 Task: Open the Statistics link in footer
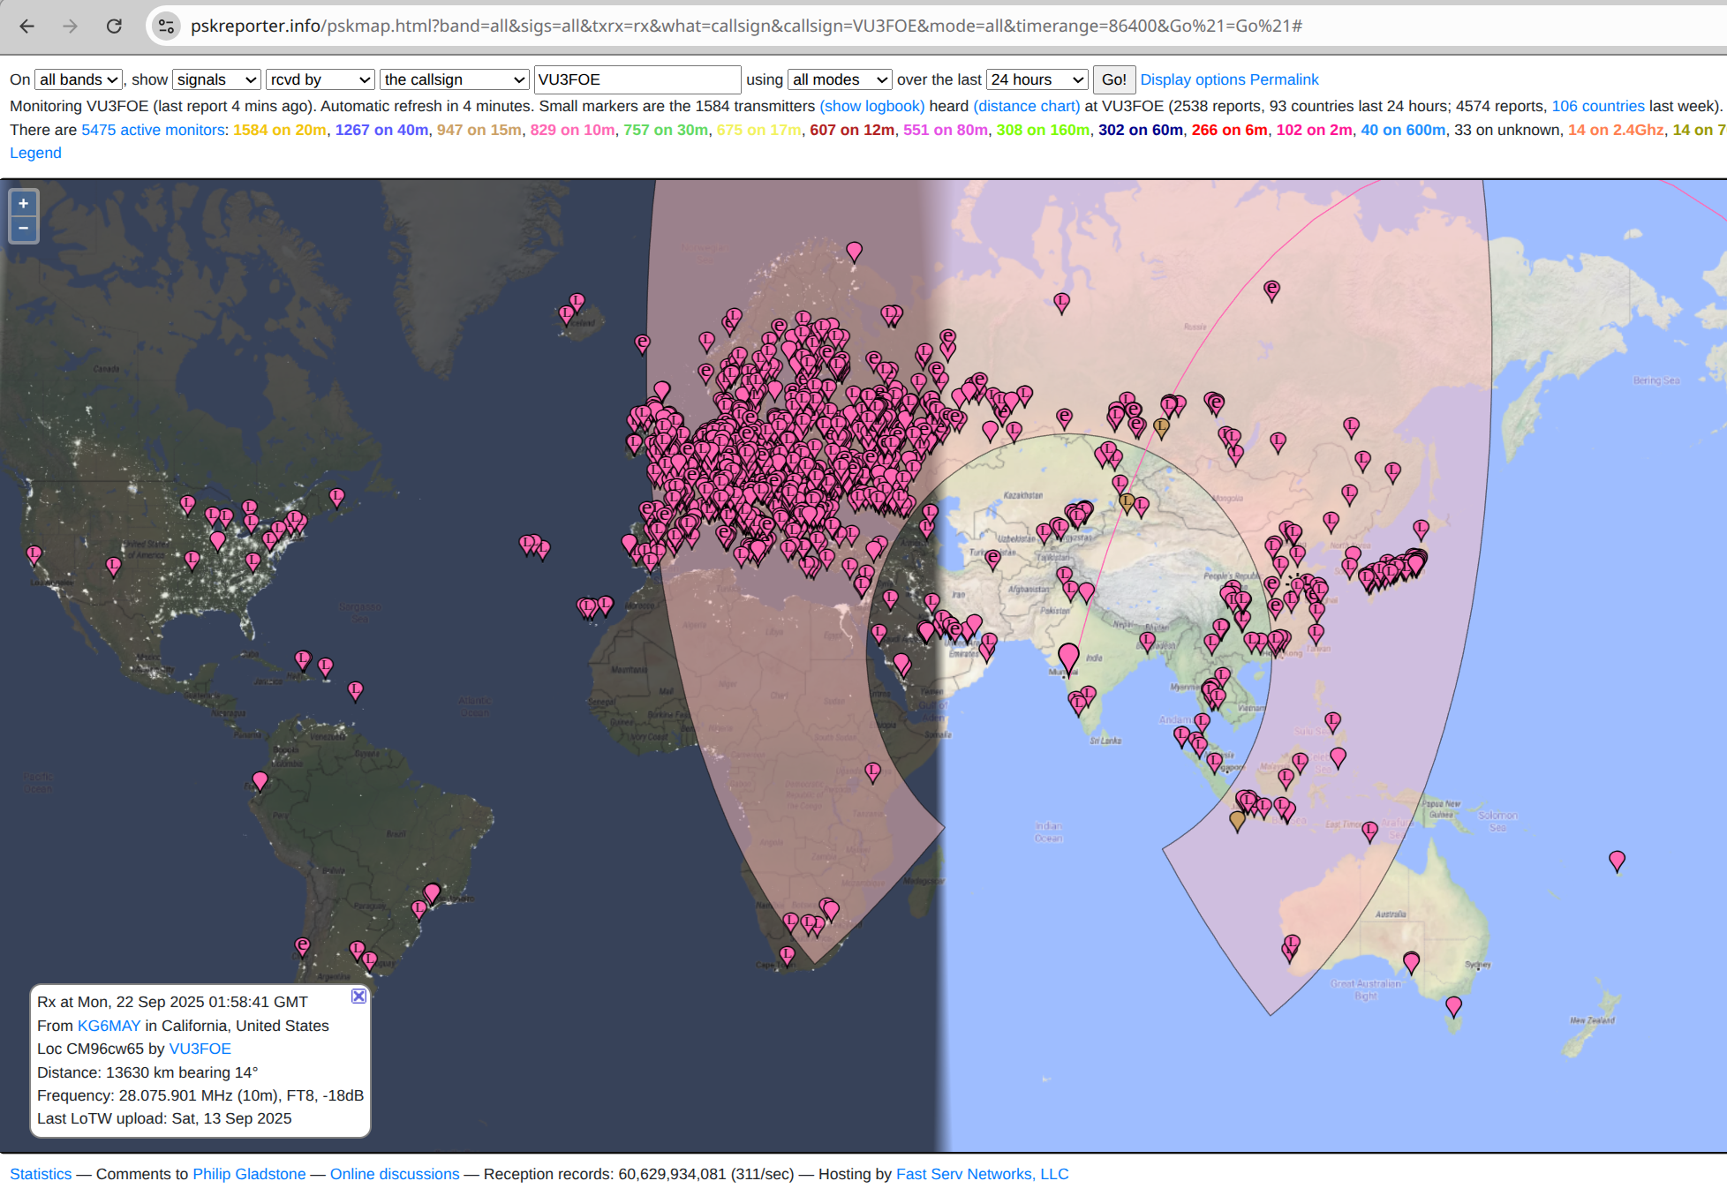tap(41, 1174)
